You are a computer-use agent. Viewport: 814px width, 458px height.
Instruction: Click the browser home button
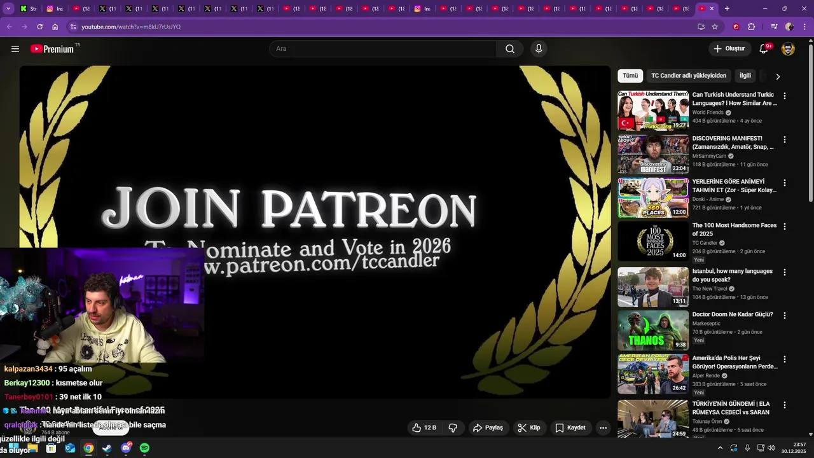[55, 27]
